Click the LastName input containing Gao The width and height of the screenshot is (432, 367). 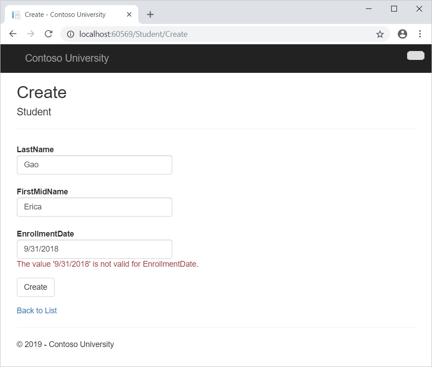[94, 164]
